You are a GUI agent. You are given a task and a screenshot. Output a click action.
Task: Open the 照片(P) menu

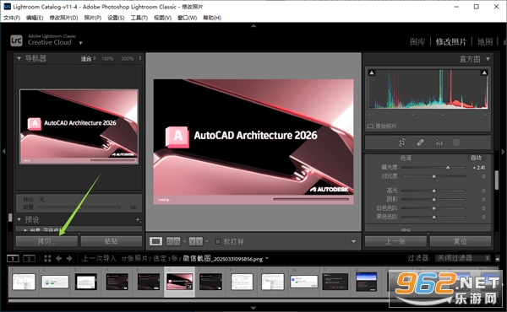click(x=92, y=18)
